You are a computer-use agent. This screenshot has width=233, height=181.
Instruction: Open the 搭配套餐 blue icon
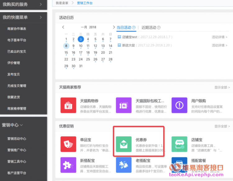point(179,165)
